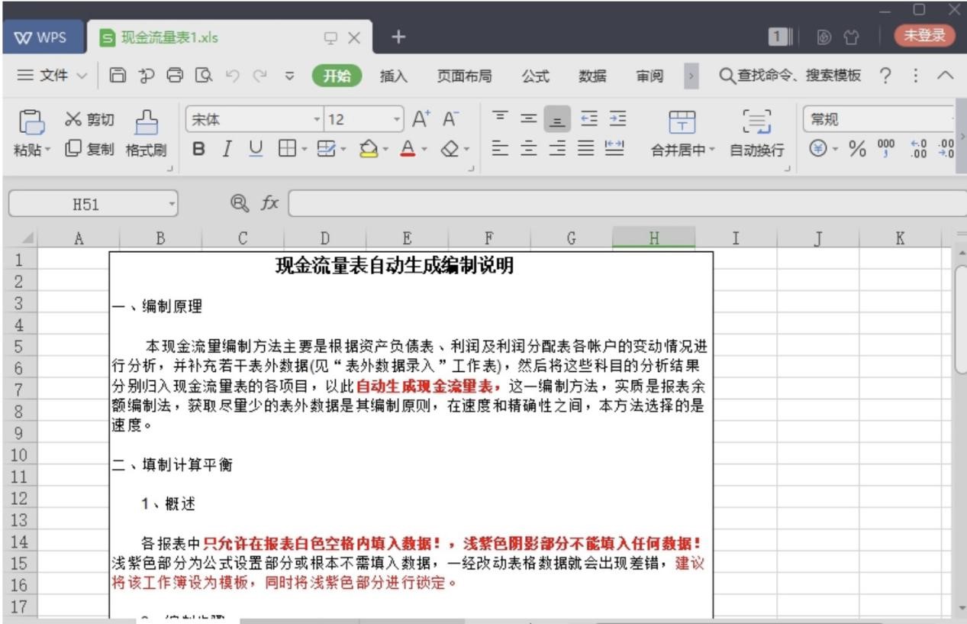
Task: Switch to the 插入 tab
Action: [x=393, y=76]
